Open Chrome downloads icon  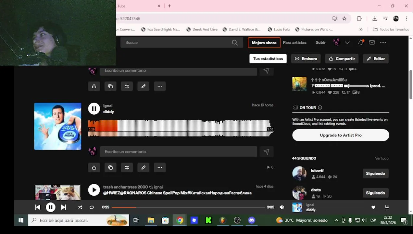click(375, 19)
